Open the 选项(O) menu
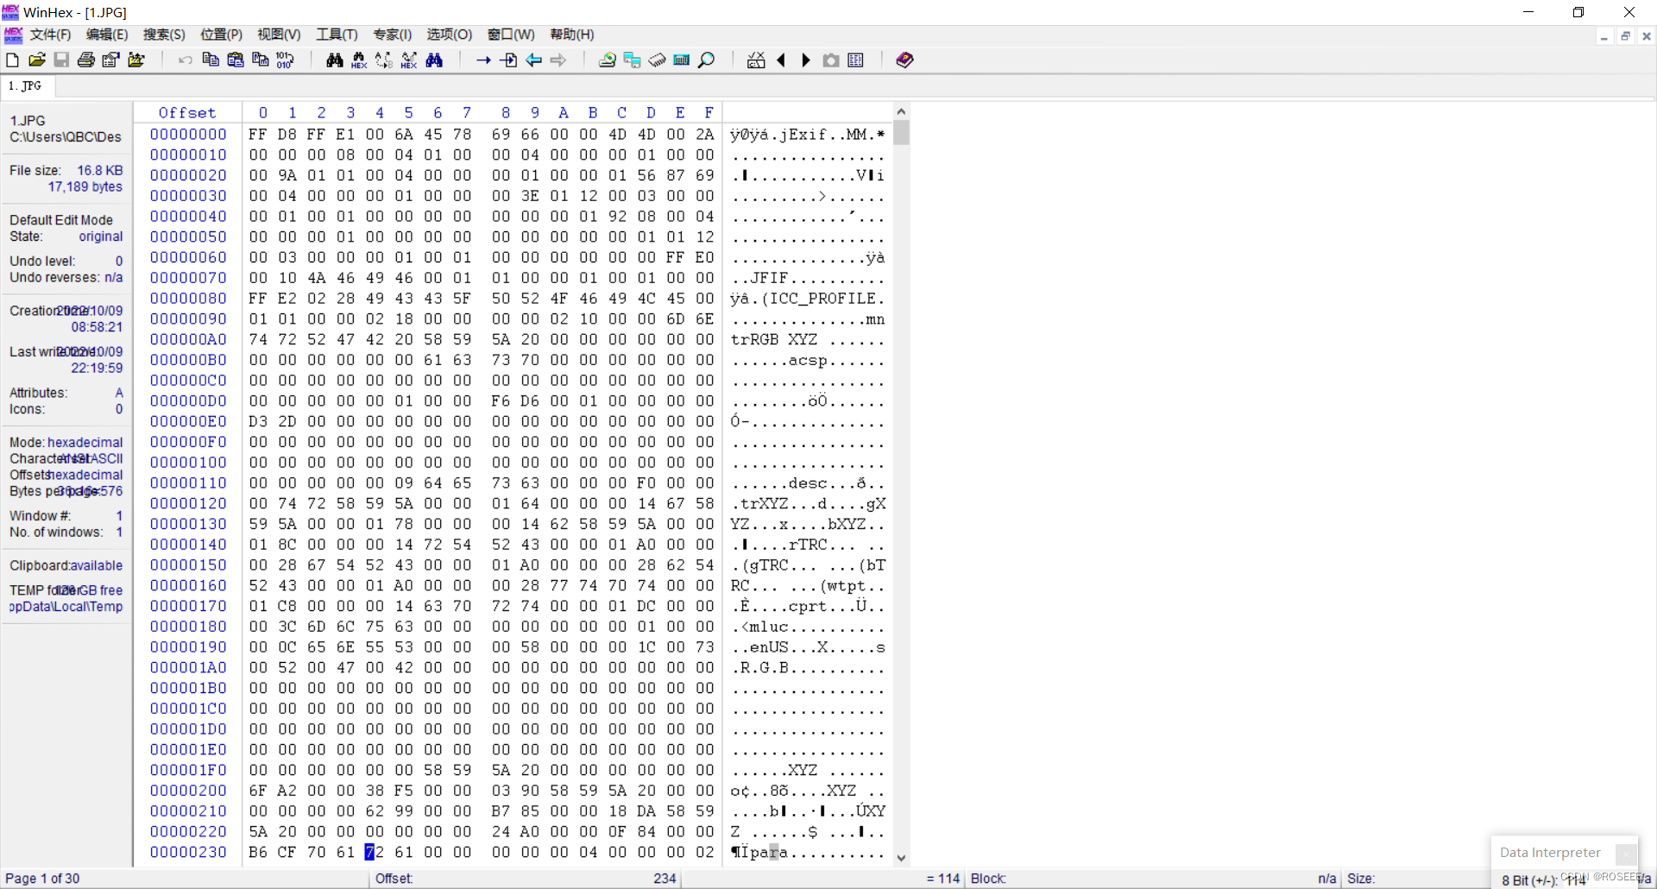The width and height of the screenshot is (1657, 889). tap(450, 35)
